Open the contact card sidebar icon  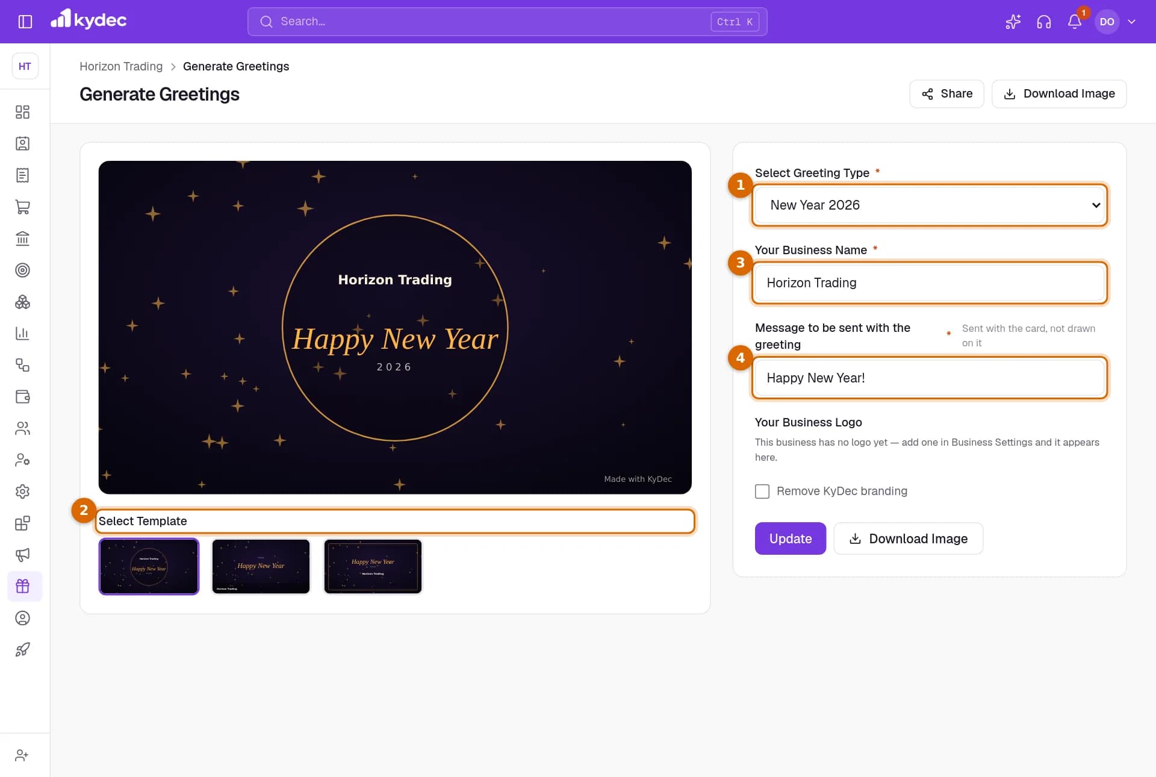pyautogui.click(x=22, y=144)
